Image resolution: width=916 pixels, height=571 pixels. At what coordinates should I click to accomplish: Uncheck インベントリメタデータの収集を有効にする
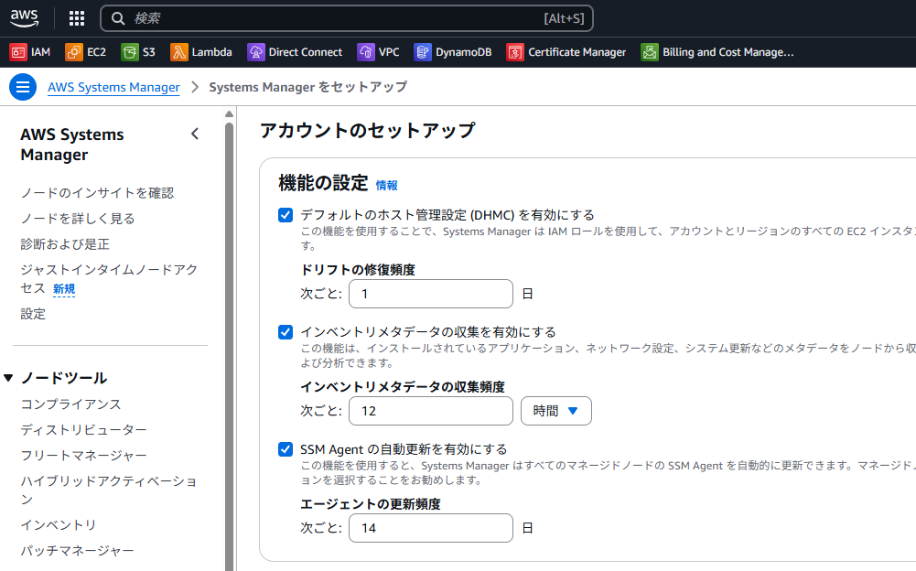[x=286, y=332]
